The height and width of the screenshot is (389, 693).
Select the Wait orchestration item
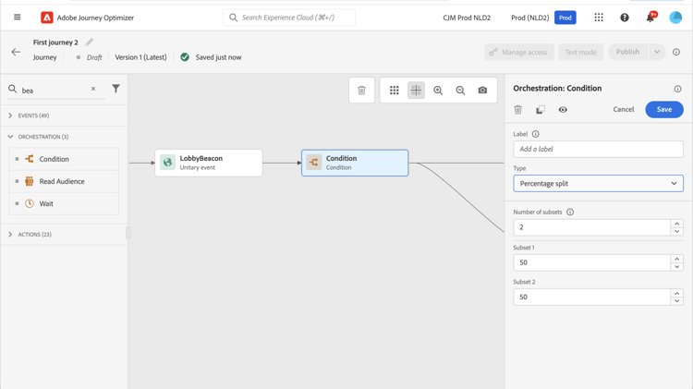click(x=46, y=203)
